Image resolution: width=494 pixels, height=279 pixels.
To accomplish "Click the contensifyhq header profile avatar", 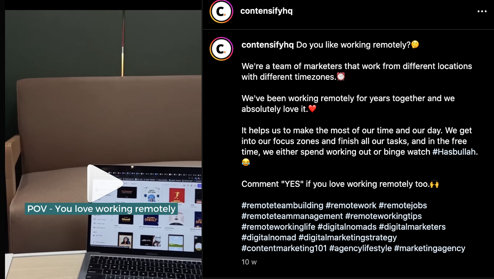I will click(221, 12).
